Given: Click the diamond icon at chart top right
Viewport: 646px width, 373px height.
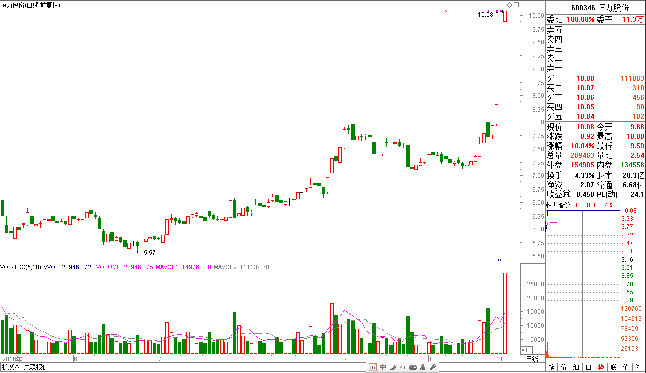Looking at the screenshot, I should 509,5.
